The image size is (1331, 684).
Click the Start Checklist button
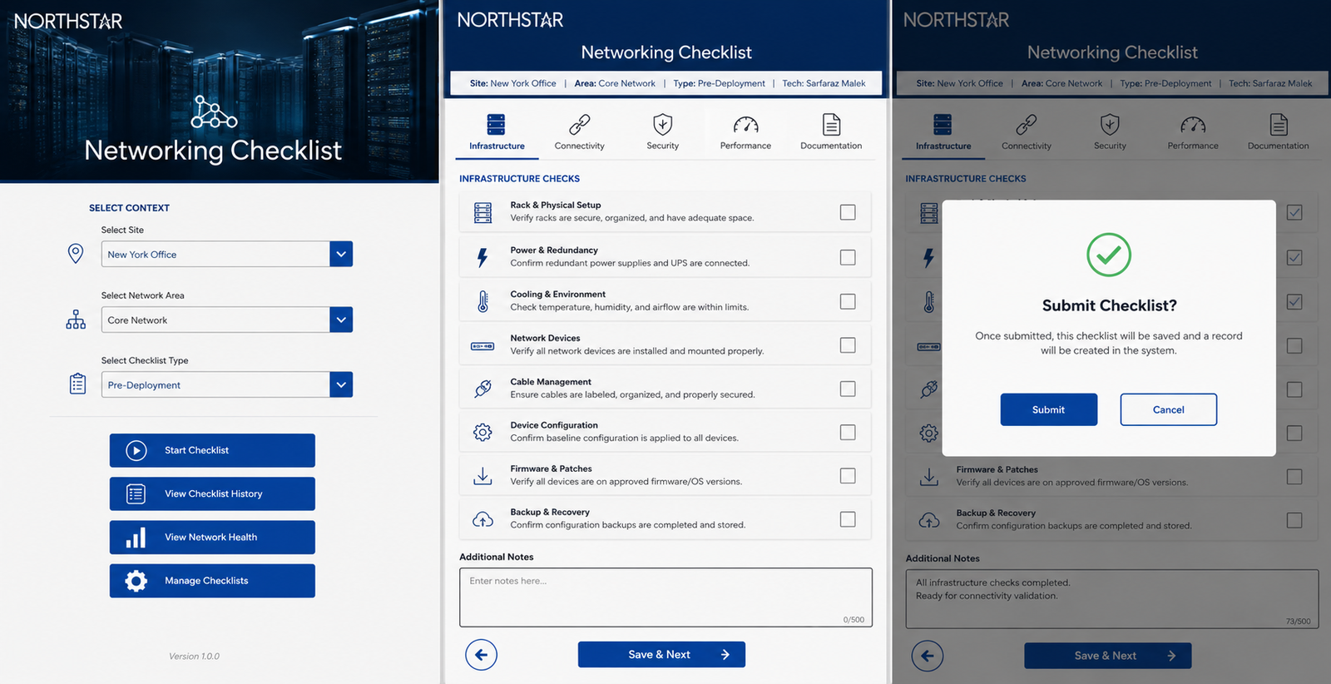click(212, 450)
